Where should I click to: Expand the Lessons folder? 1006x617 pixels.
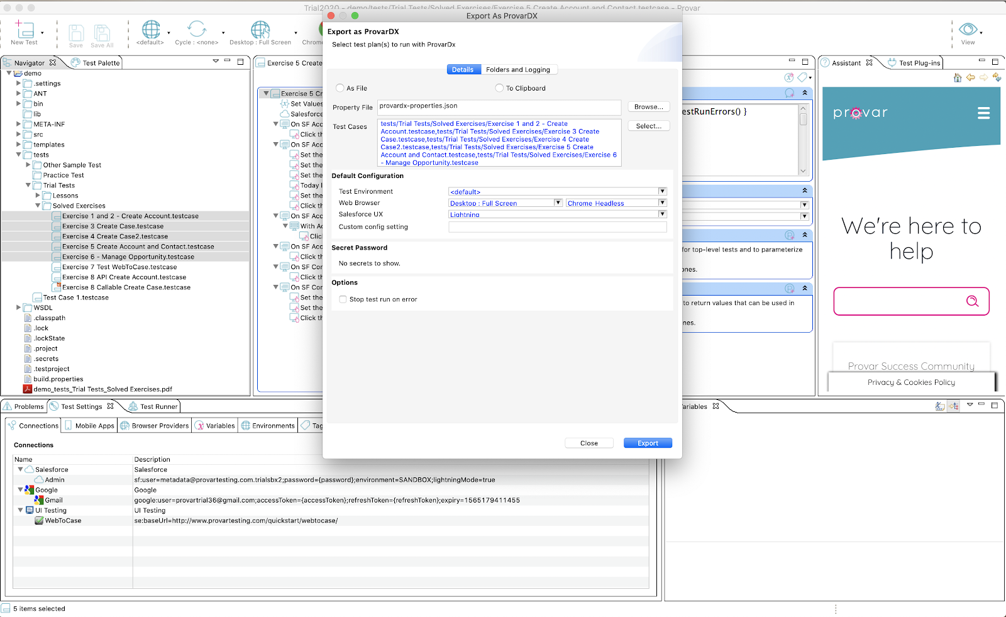38,196
